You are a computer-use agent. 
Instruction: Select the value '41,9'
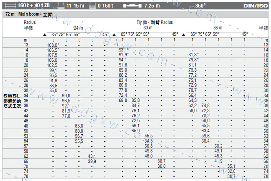219,161
